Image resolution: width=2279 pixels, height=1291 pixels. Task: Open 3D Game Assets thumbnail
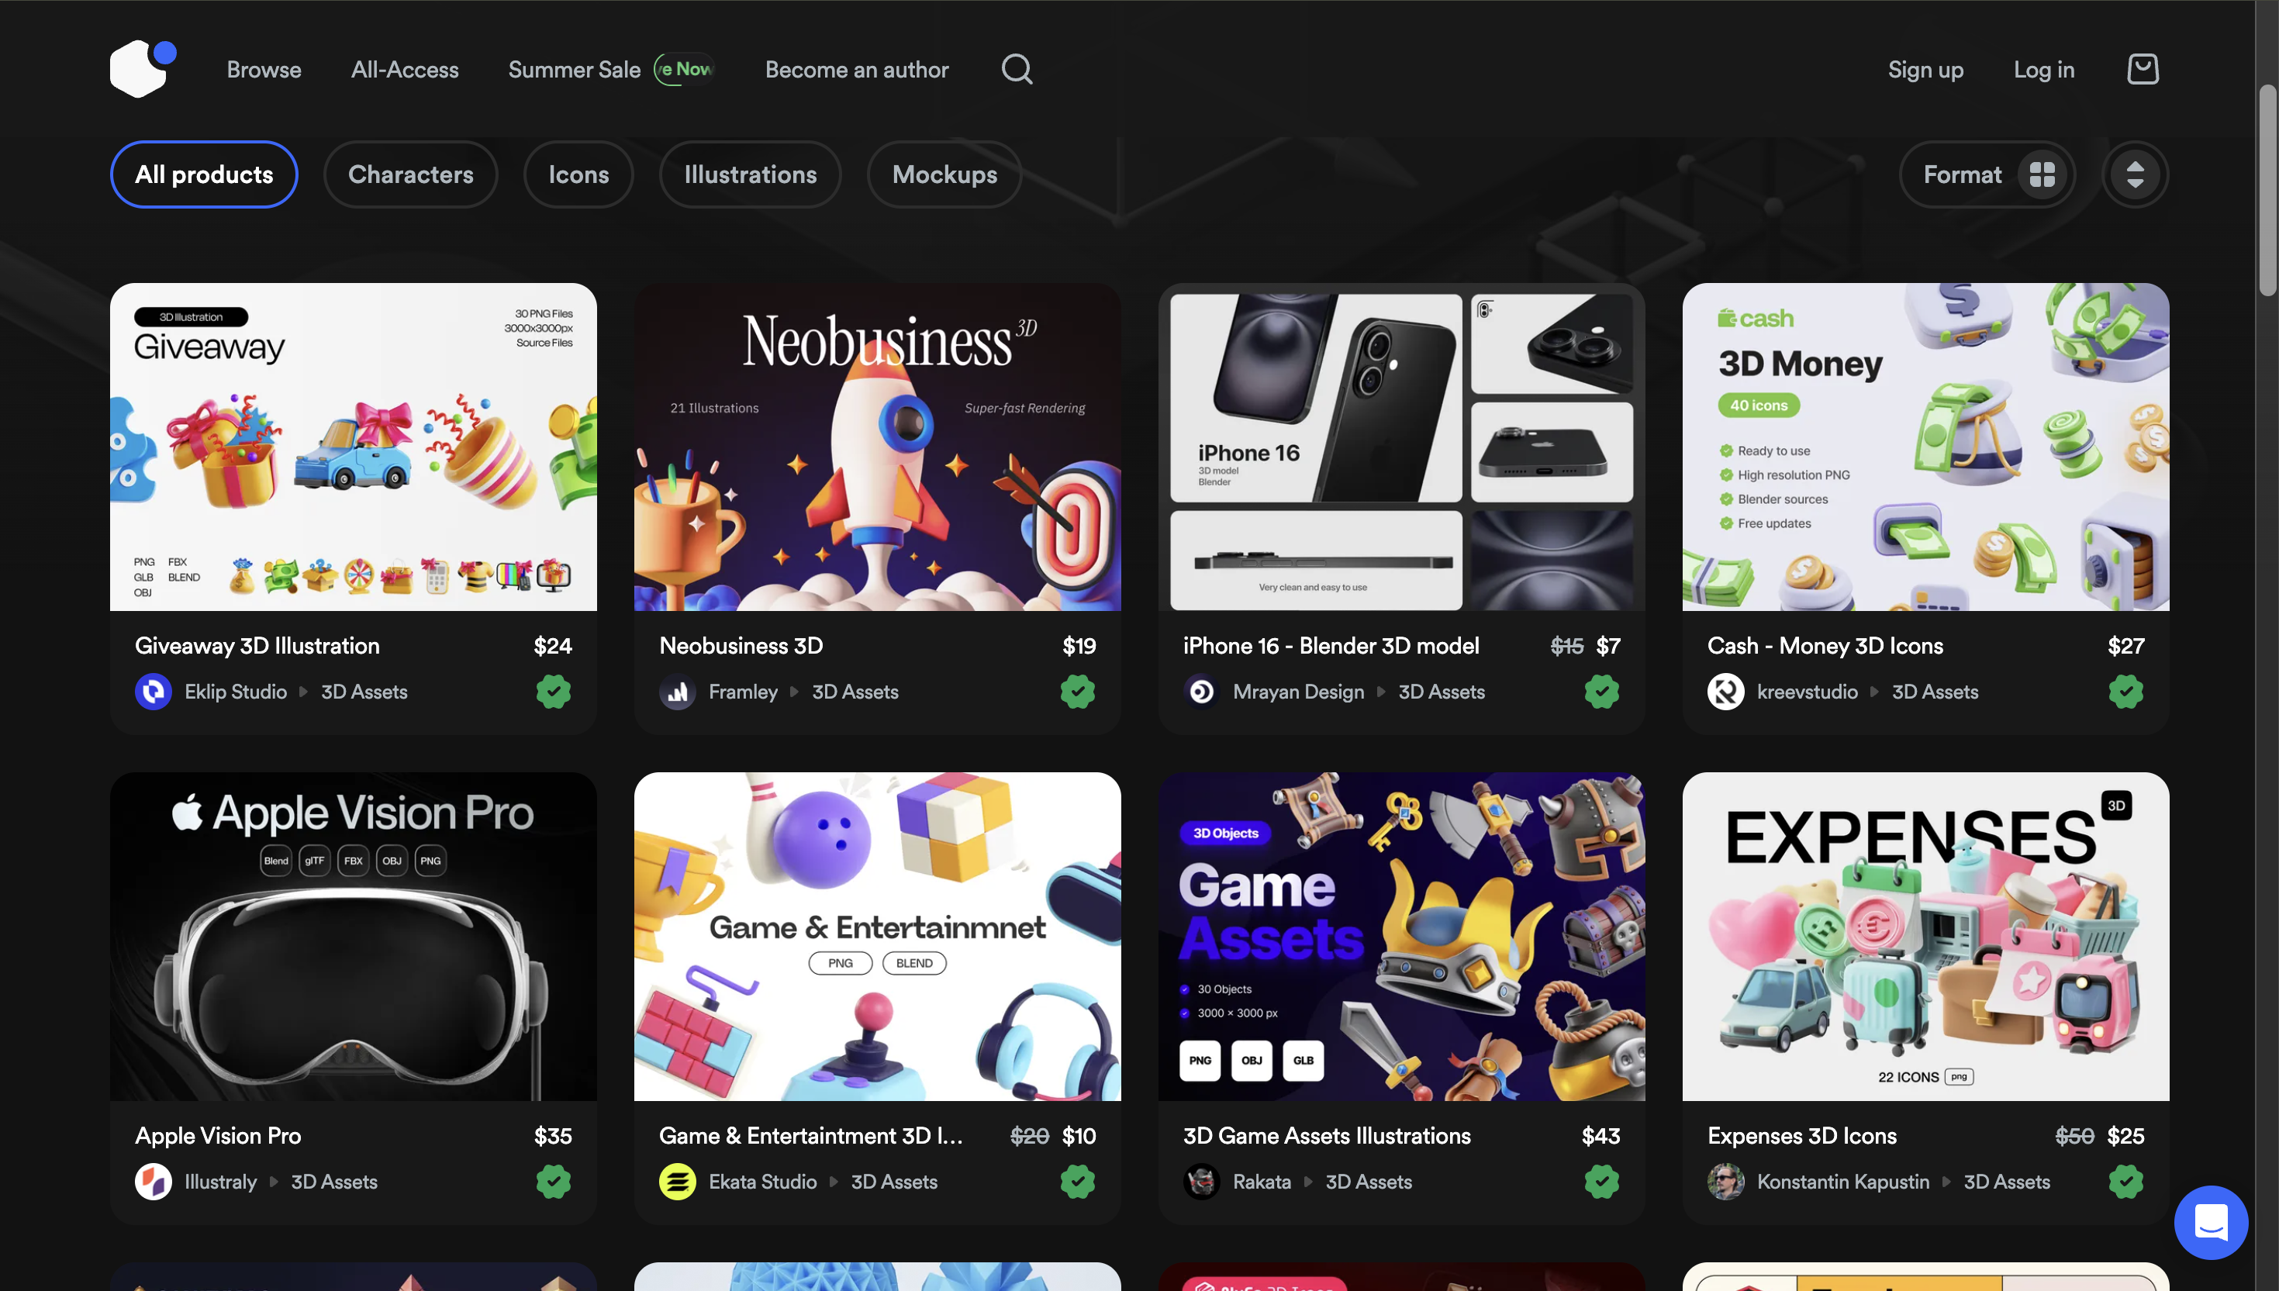pyautogui.click(x=1401, y=937)
